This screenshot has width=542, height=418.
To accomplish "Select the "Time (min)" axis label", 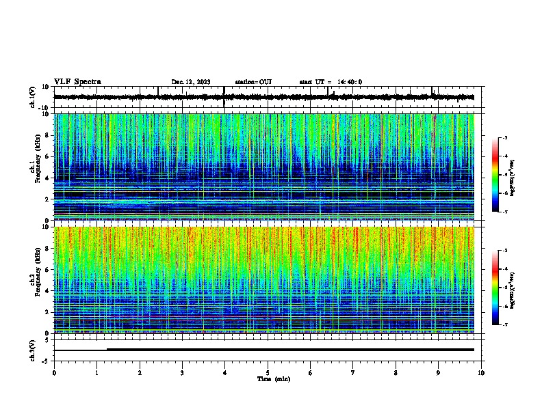I will [274, 379].
